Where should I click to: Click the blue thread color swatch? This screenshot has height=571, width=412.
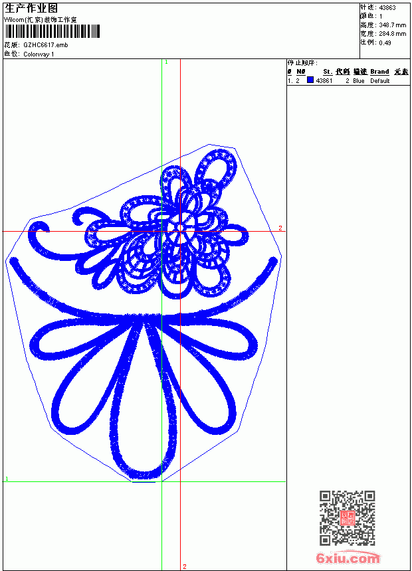[x=310, y=80]
